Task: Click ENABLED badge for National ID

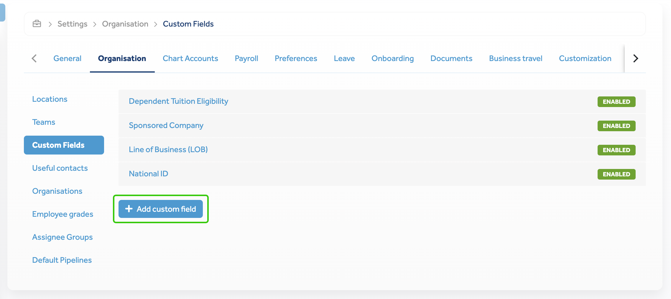Action: point(616,174)
